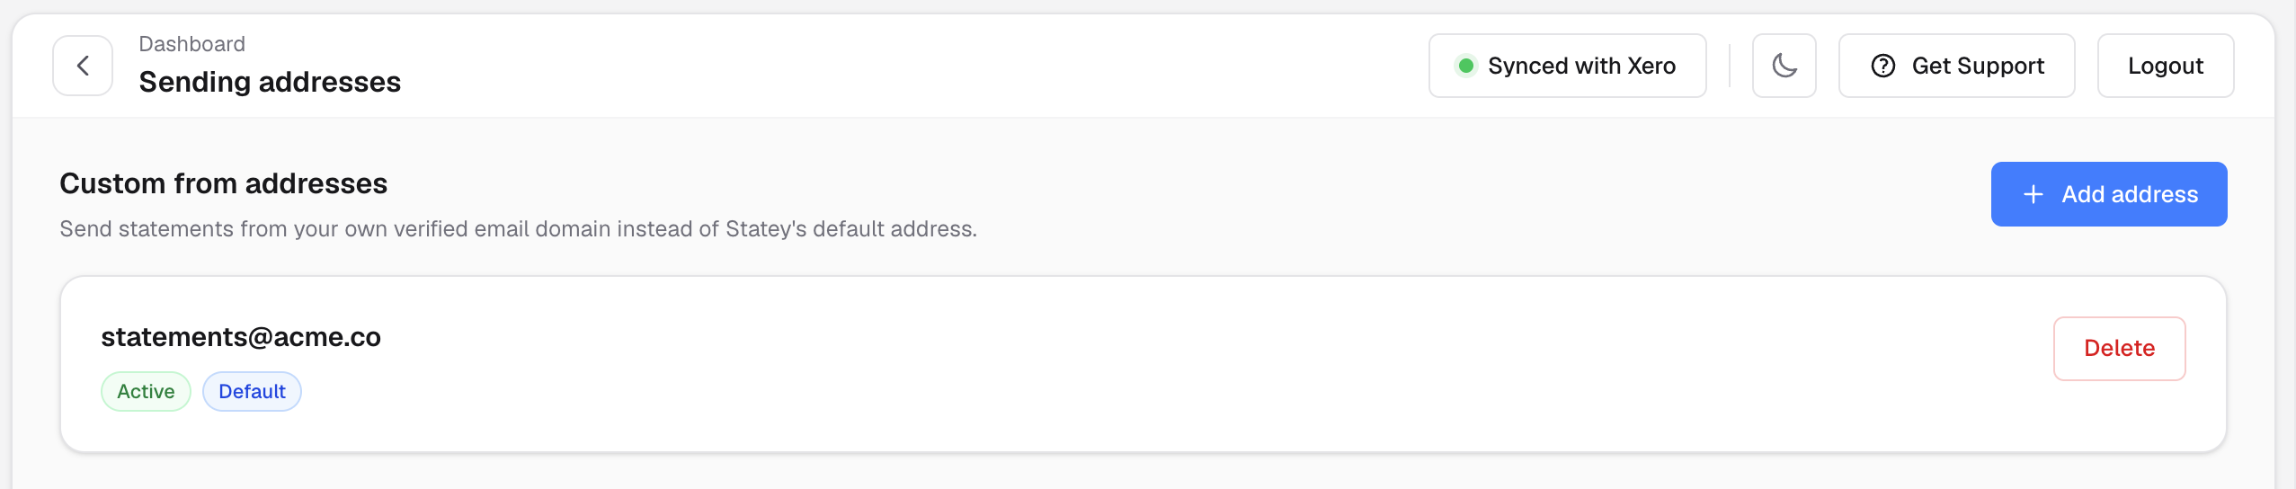Image resolution: width=2296 pixels, height=489 pixels.
Task: Click the green sync status dot
Action: [x=1466, y=66]
